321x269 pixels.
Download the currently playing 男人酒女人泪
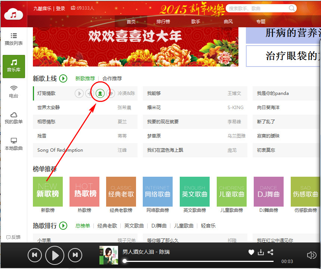260,252
